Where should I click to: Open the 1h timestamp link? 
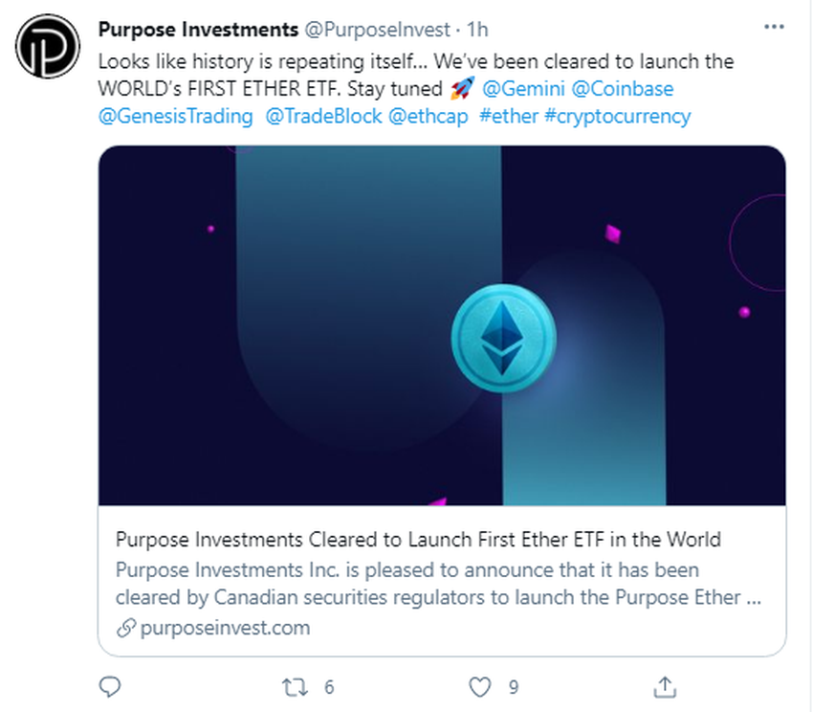click(x=477, y=30)
